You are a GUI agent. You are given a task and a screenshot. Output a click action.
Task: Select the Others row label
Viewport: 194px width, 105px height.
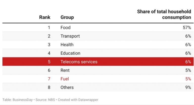67,87
